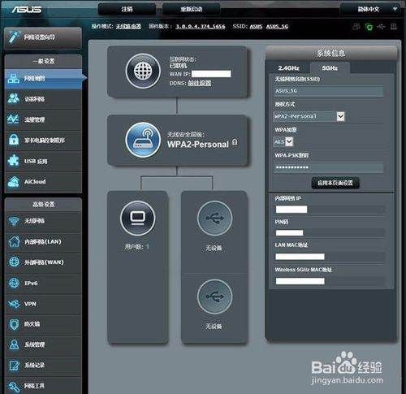Open the 内部网络(LAN) settings
This screenshot has height=394, width=406.
43,241
